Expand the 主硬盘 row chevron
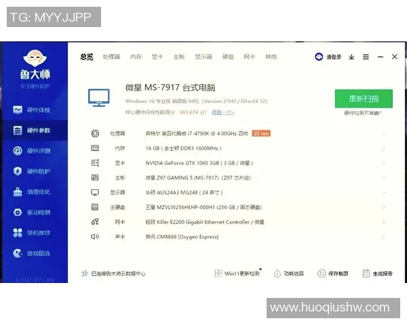This screenshot has height=325, width=407. click(x=384, y=207)
